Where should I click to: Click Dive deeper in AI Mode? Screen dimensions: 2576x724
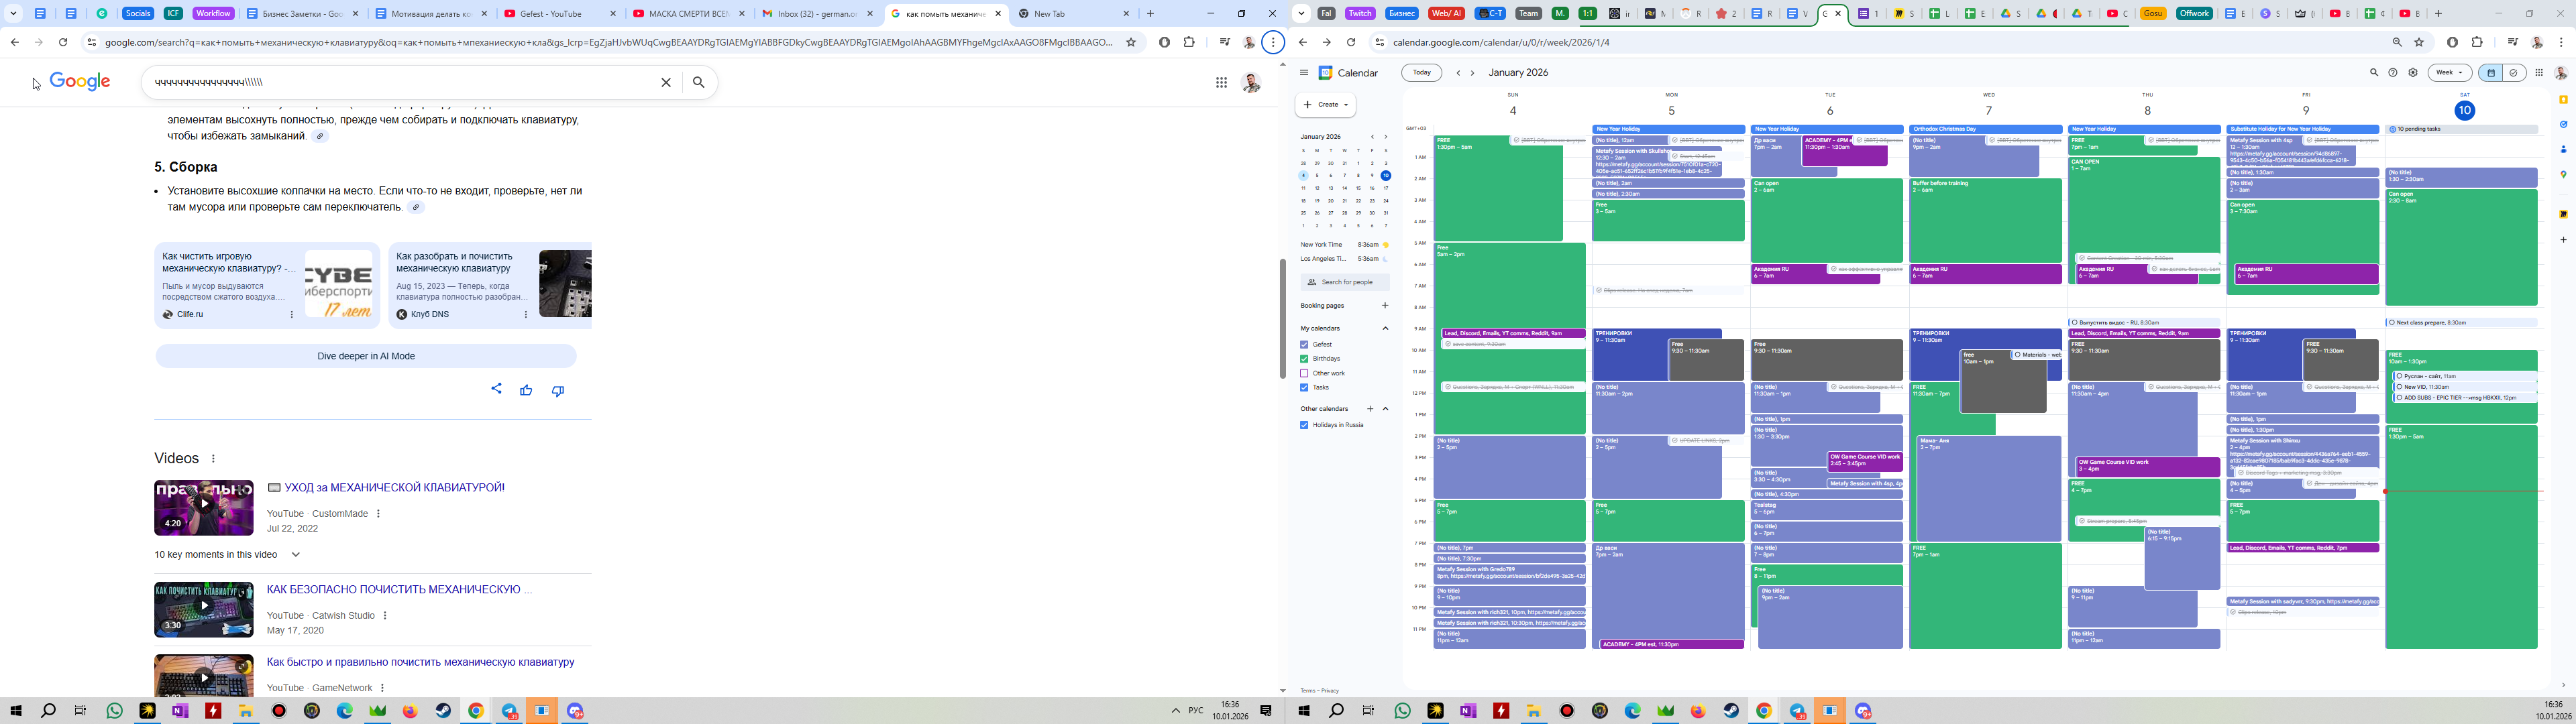tap(366, 356)
